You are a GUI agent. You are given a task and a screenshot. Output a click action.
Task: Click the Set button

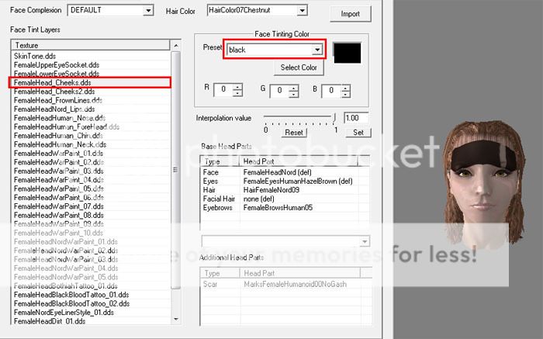[358, 133]
